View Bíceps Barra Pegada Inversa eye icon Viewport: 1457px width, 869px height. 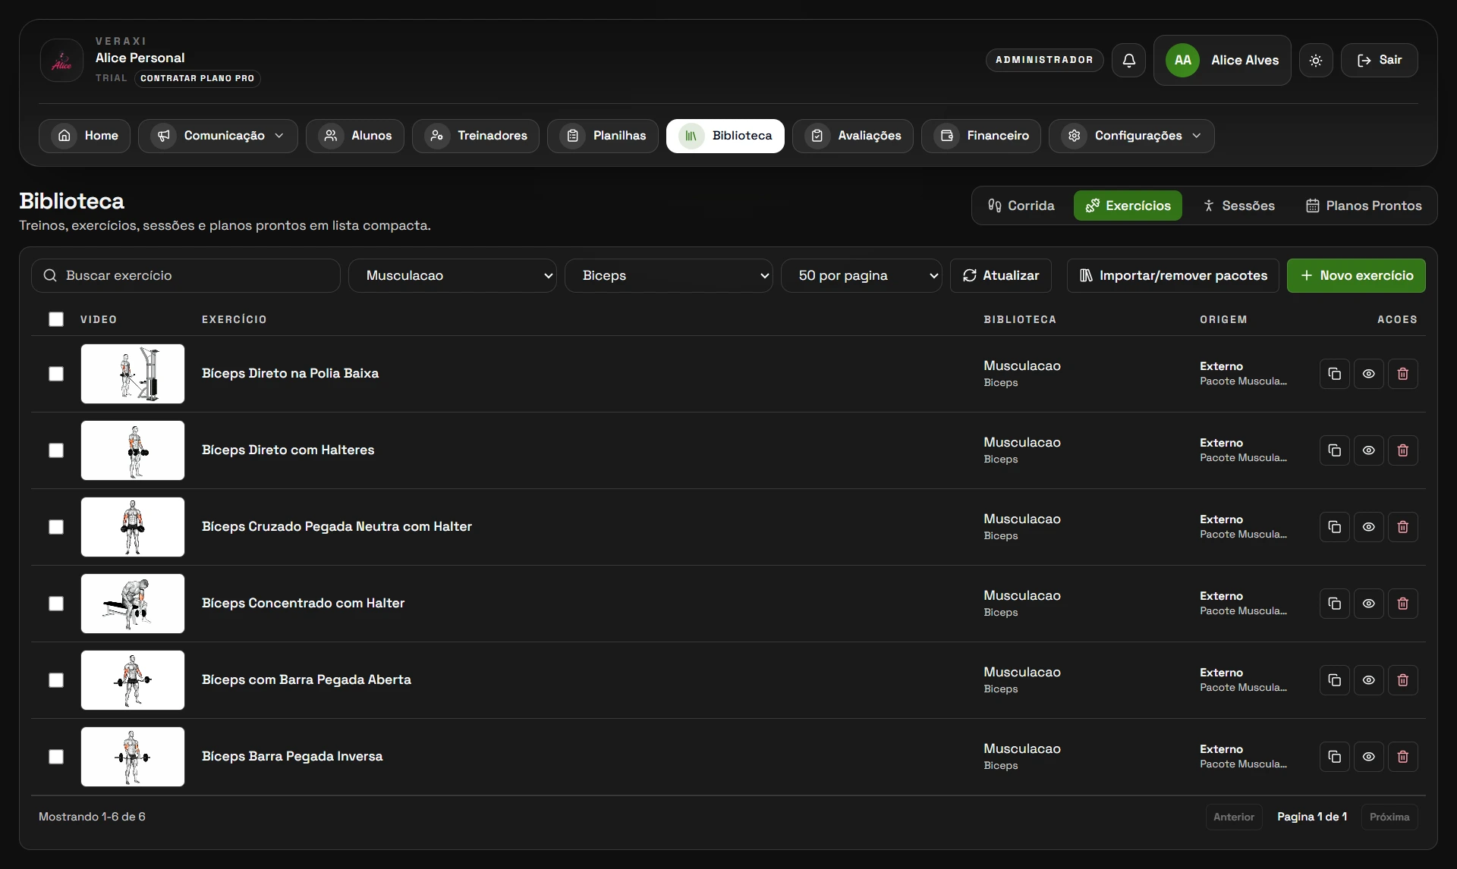coord(1368,757)
